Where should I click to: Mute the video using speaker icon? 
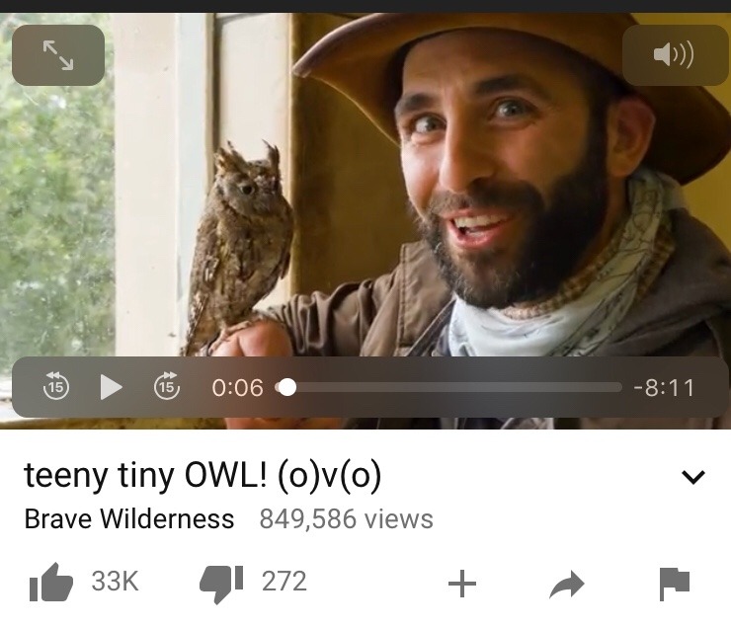point(675,55)
